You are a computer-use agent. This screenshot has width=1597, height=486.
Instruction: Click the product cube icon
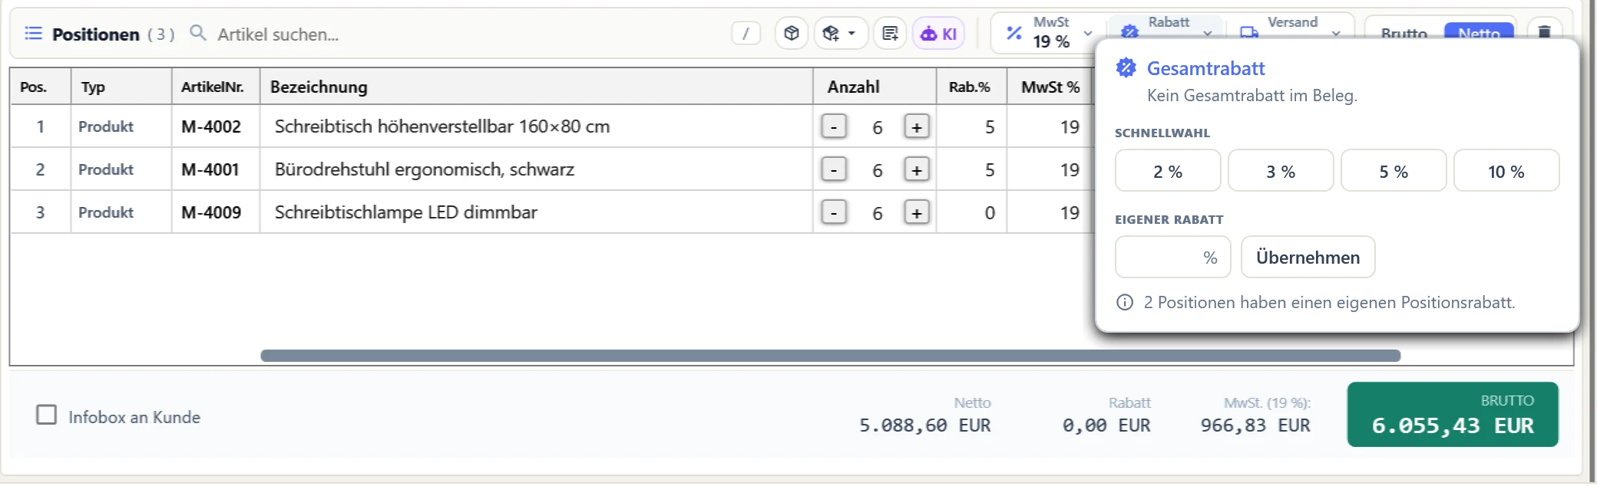point(792,33)
